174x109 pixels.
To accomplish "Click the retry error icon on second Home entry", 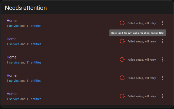I will pyautogui.click(x=122, y=41).
